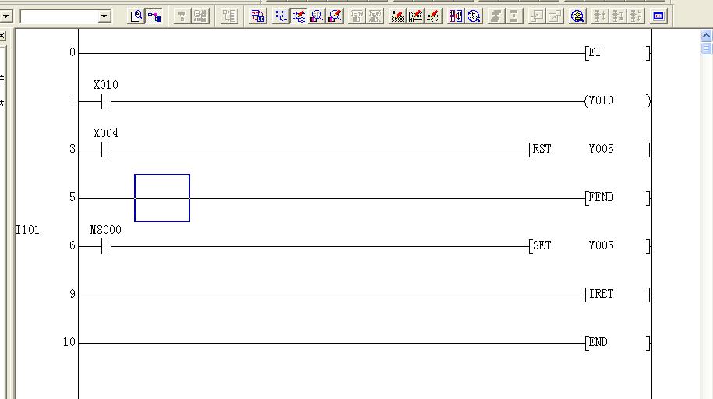Click the blue rectangle icon at toolbar end
The height and width of the screenshot is (399, 713).
pos(659,16)
